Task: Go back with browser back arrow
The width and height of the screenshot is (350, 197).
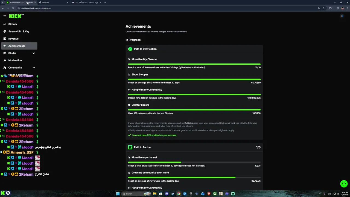Action: [x=3, y=8]
